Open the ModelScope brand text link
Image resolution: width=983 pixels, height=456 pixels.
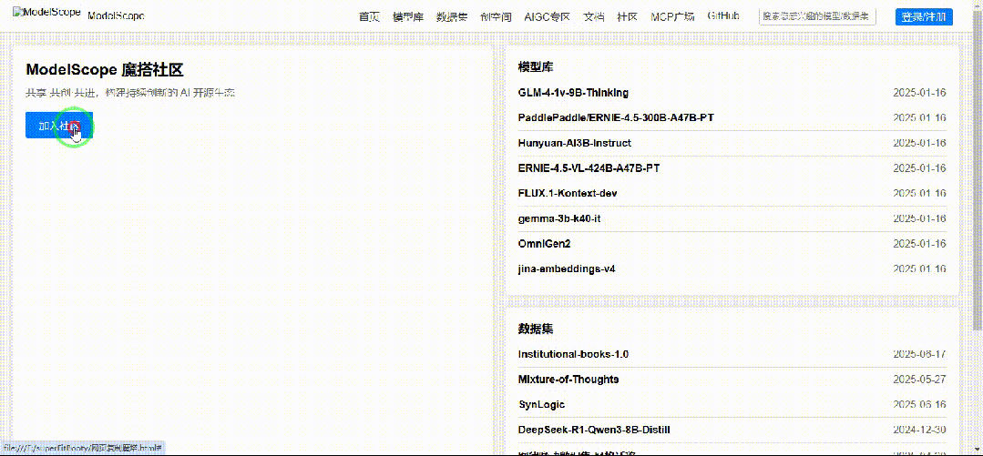tap(116, 16)
